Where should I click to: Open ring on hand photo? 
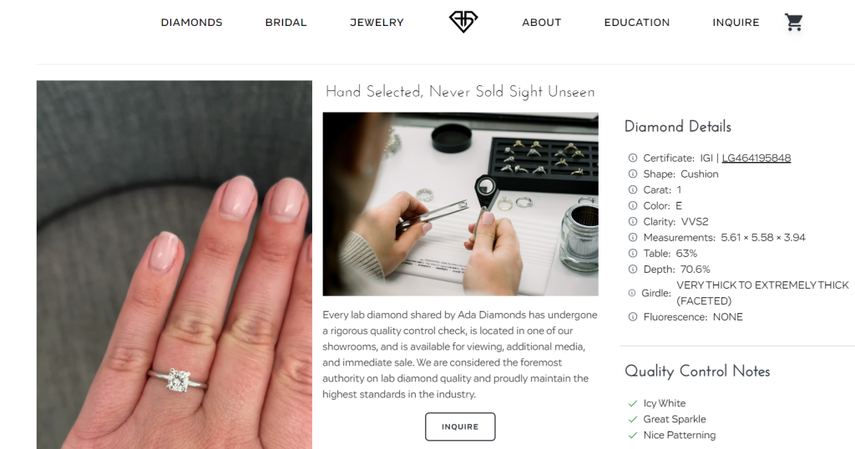[175, 265]
